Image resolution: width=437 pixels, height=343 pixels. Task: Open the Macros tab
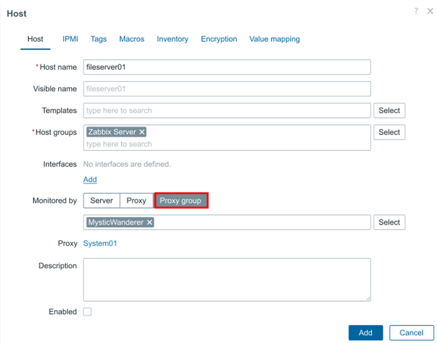click(x=131, y=39)
